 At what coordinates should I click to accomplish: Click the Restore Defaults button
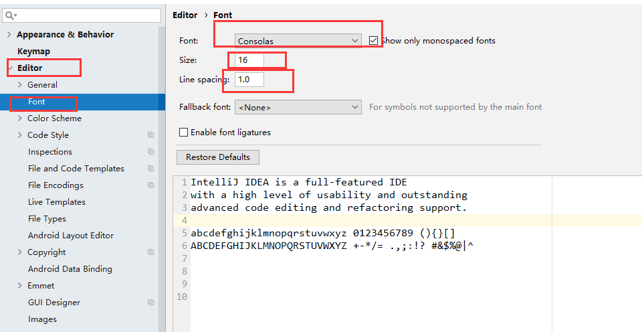coord(218,157)
